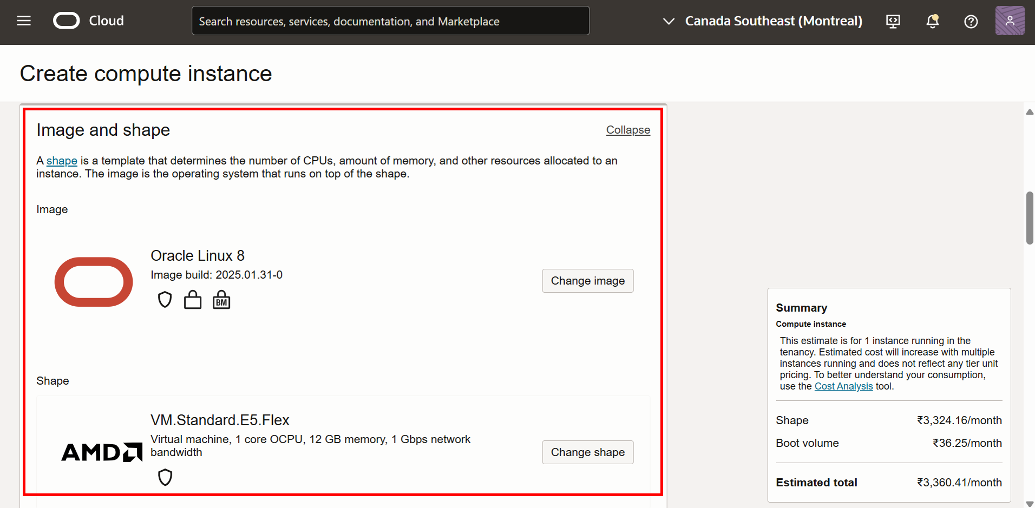Click the scrollbar up arrow
1035x508 pixels.
click(1030, 112)
